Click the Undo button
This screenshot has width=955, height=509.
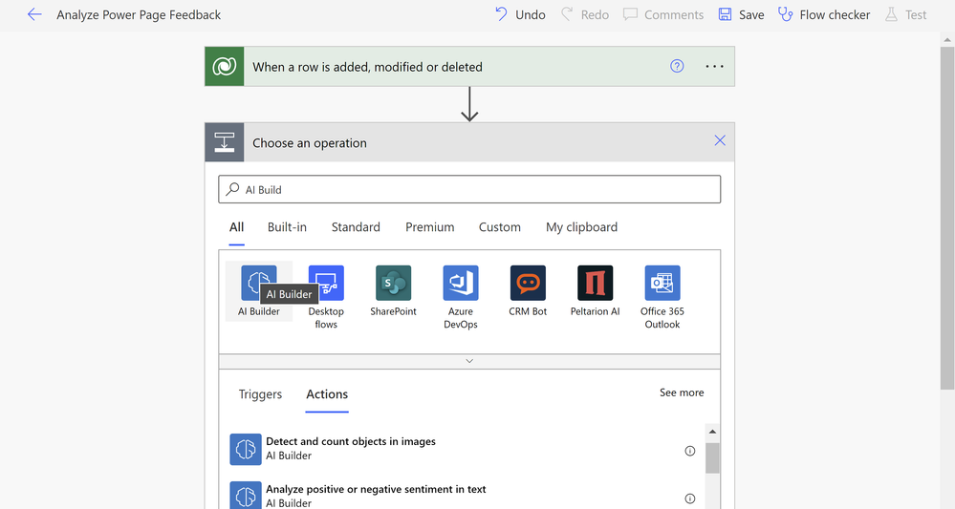tap(520, 14)
